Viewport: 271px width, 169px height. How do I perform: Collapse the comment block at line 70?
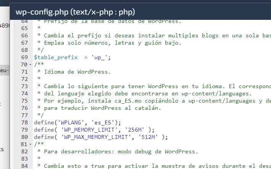click(x=30, y=64)
